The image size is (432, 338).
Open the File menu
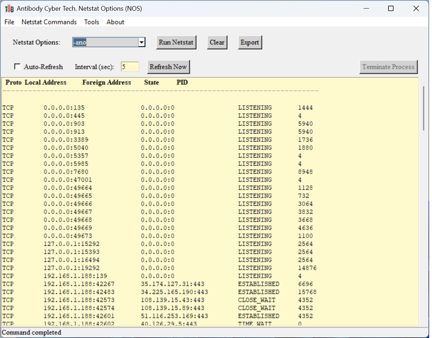point(9,22)
